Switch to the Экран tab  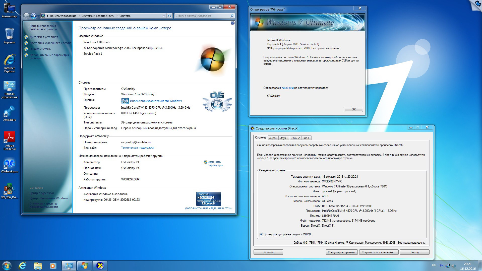(x=273, y=138)
